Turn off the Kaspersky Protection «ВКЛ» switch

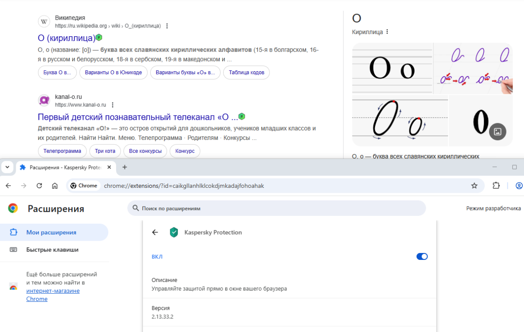422,256
